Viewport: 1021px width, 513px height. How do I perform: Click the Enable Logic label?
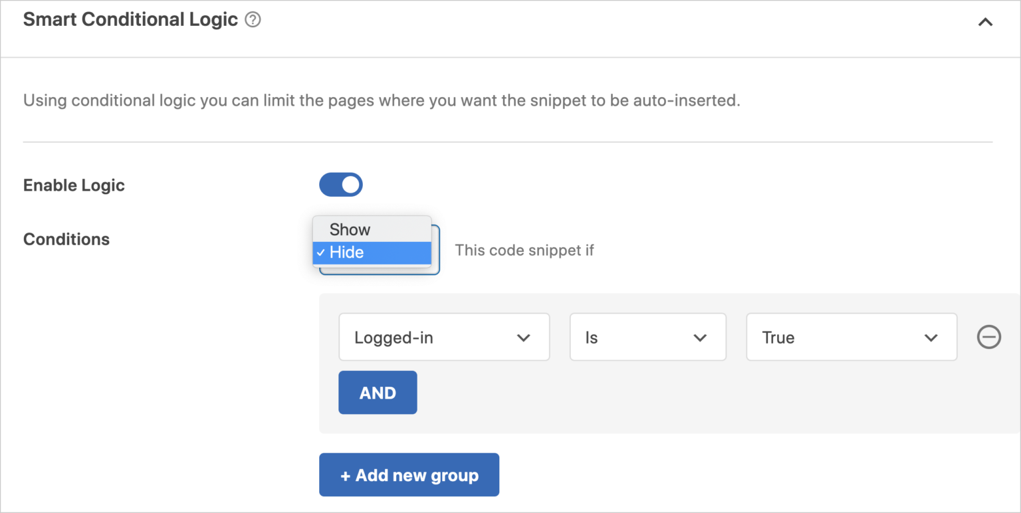pyautogui.click(x=74, y=185)
